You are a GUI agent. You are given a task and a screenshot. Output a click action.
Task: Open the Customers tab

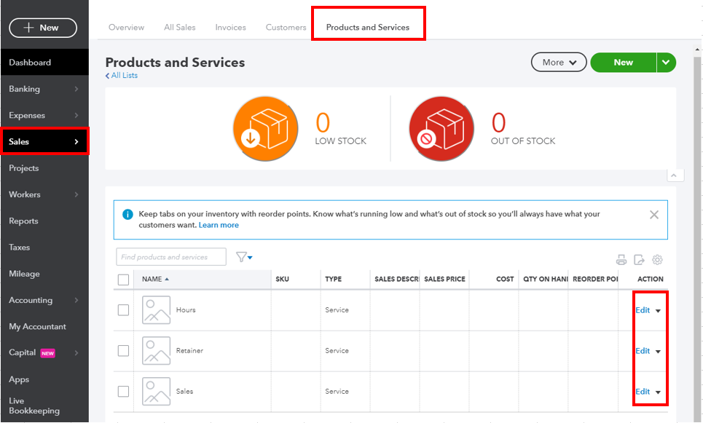click(x=286, y=28)
